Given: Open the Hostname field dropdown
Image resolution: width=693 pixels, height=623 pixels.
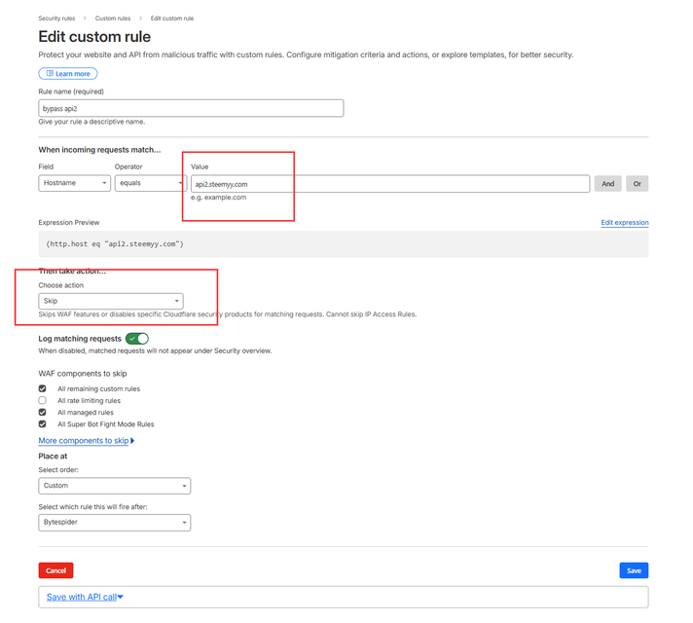Looking at the screenshot, I should [75, 183].
